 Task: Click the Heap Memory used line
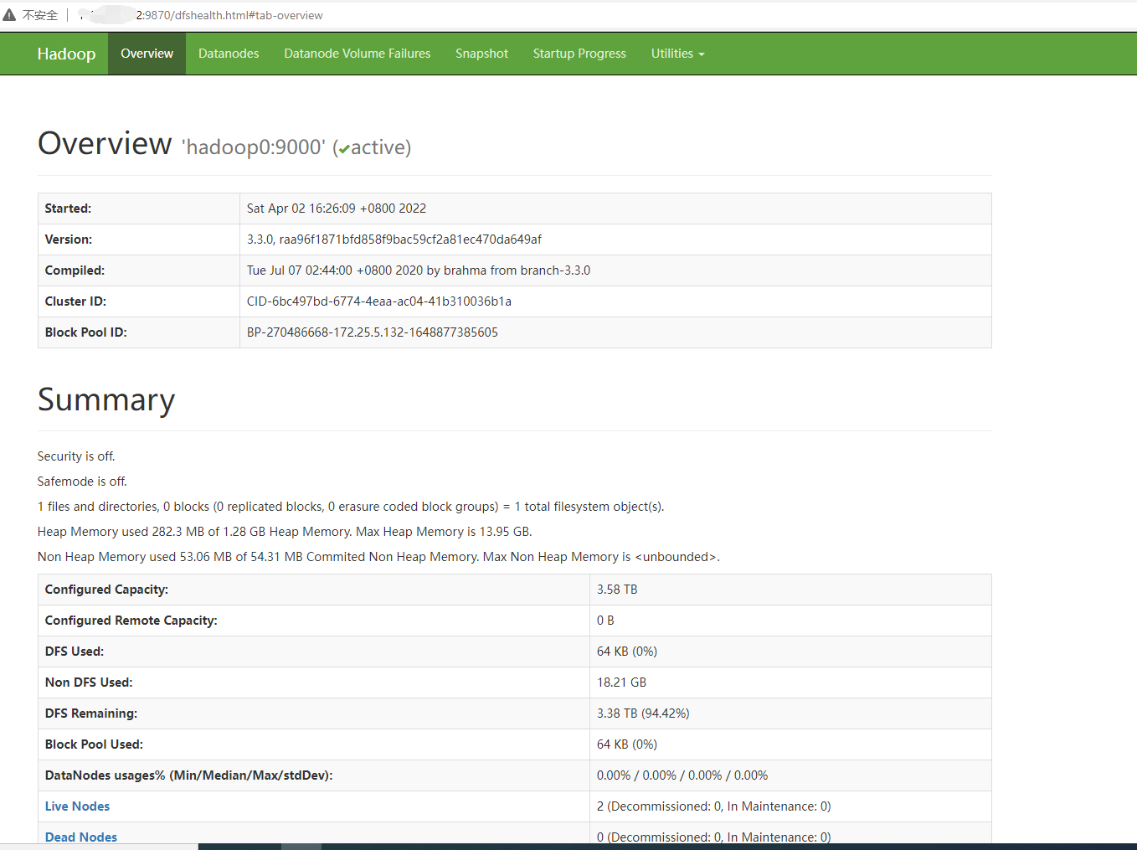pyautogui.click(x=285, y=532)
